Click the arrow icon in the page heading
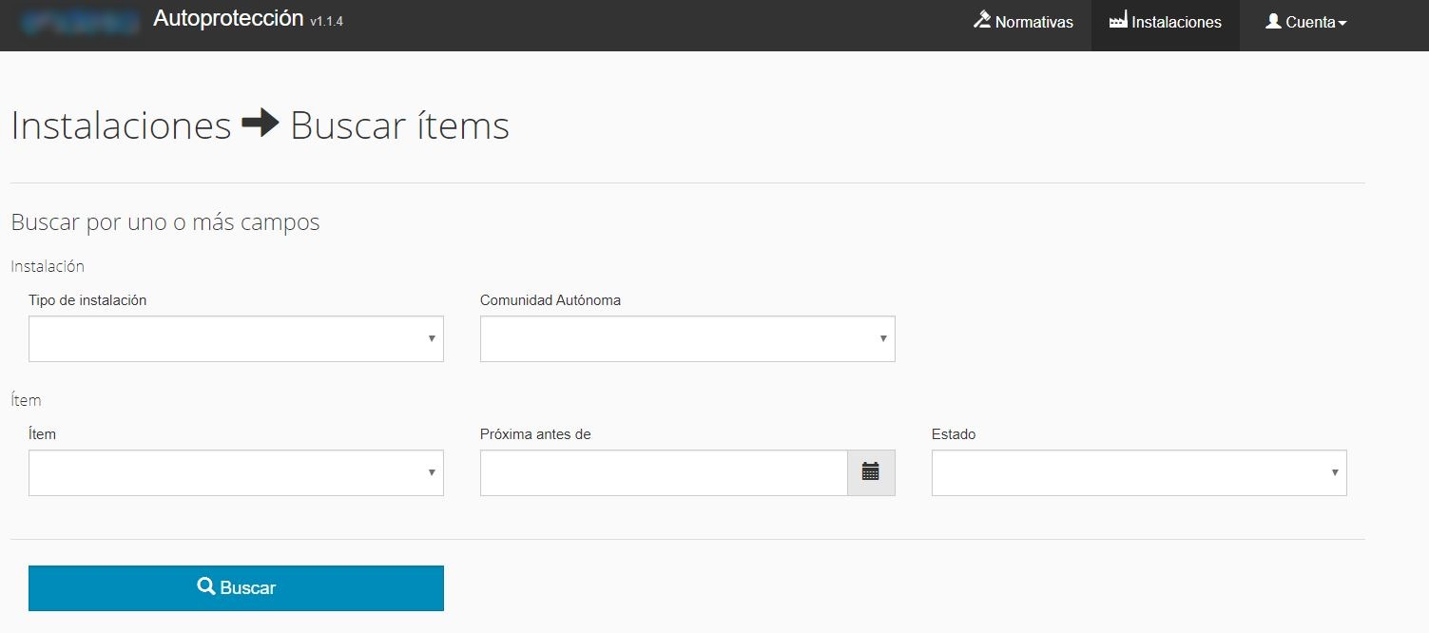Viewport: 1429px width, 633px height. (261, 125)
